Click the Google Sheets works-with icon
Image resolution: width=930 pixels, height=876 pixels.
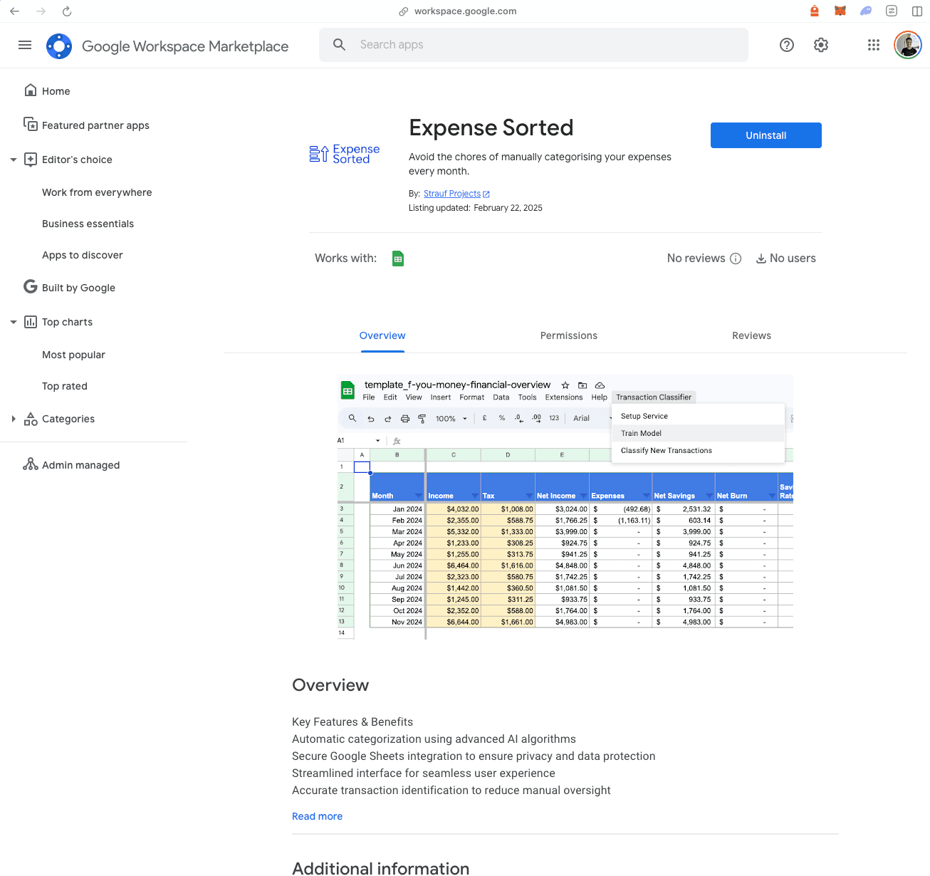398,259
